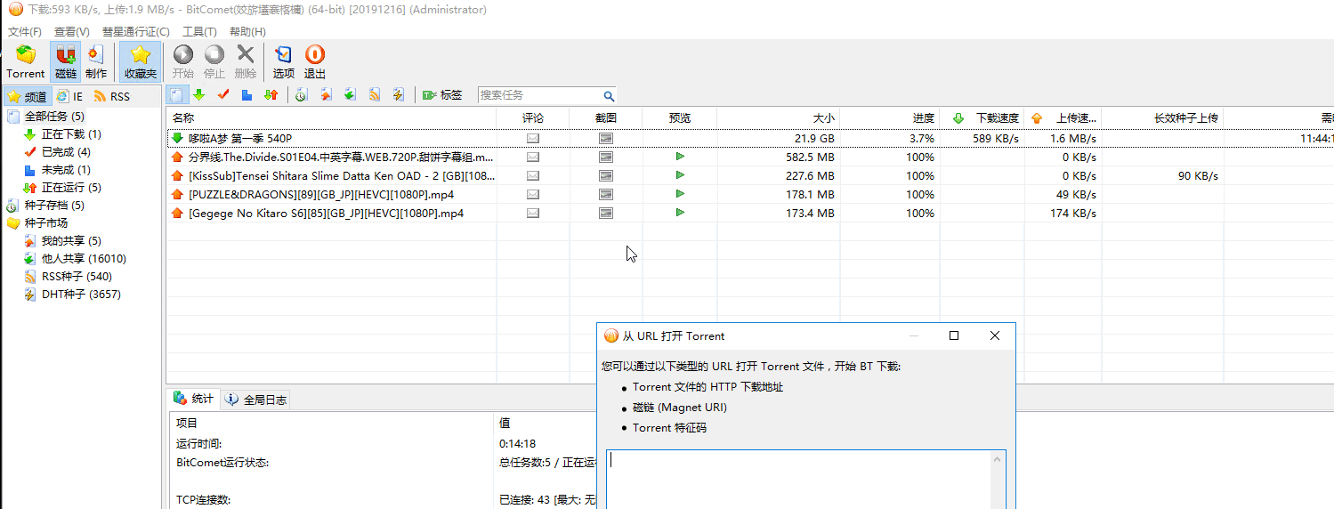Click the 删除 delete button

(x=246, y=61)
